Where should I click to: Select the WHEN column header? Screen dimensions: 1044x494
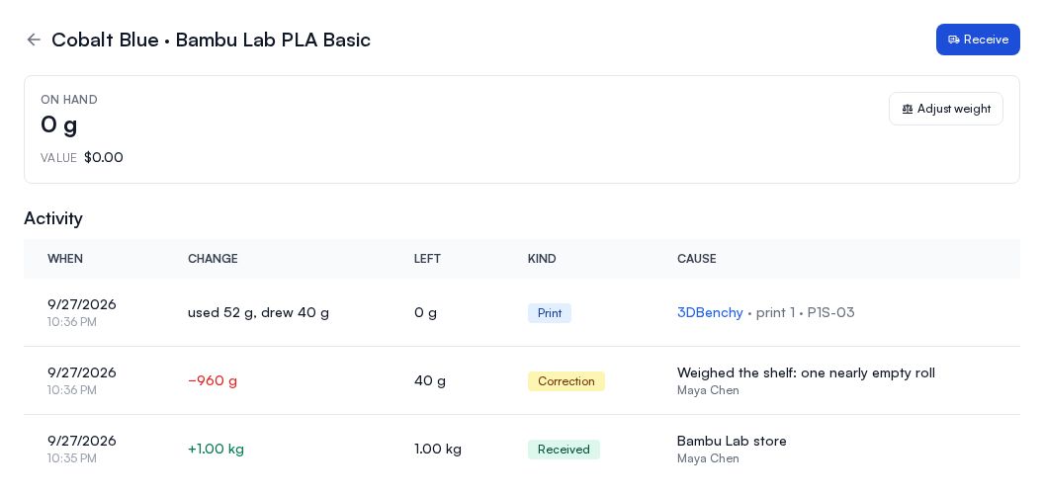tap(65, 259)
